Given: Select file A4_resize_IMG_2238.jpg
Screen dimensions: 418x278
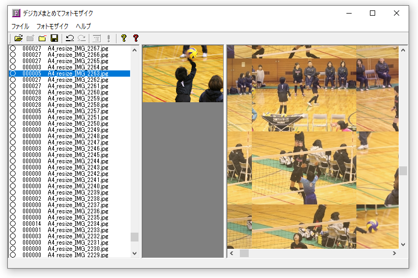Looking at the screenshot, I should [78, 198].
